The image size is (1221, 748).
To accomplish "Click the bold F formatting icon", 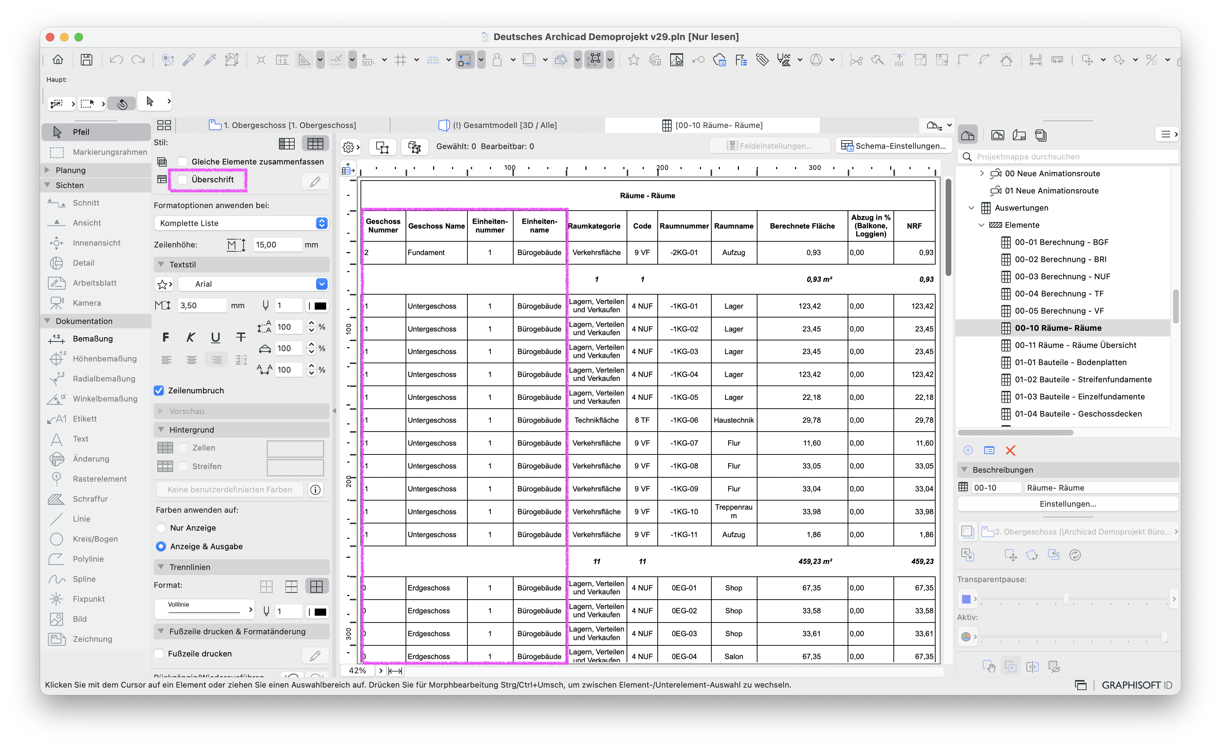I will coord(166,337).
